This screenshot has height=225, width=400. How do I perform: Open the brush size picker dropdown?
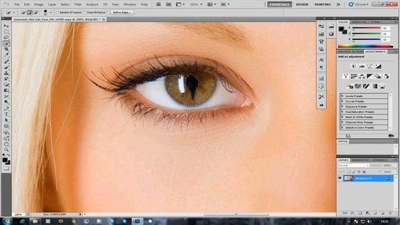(51, 12)
